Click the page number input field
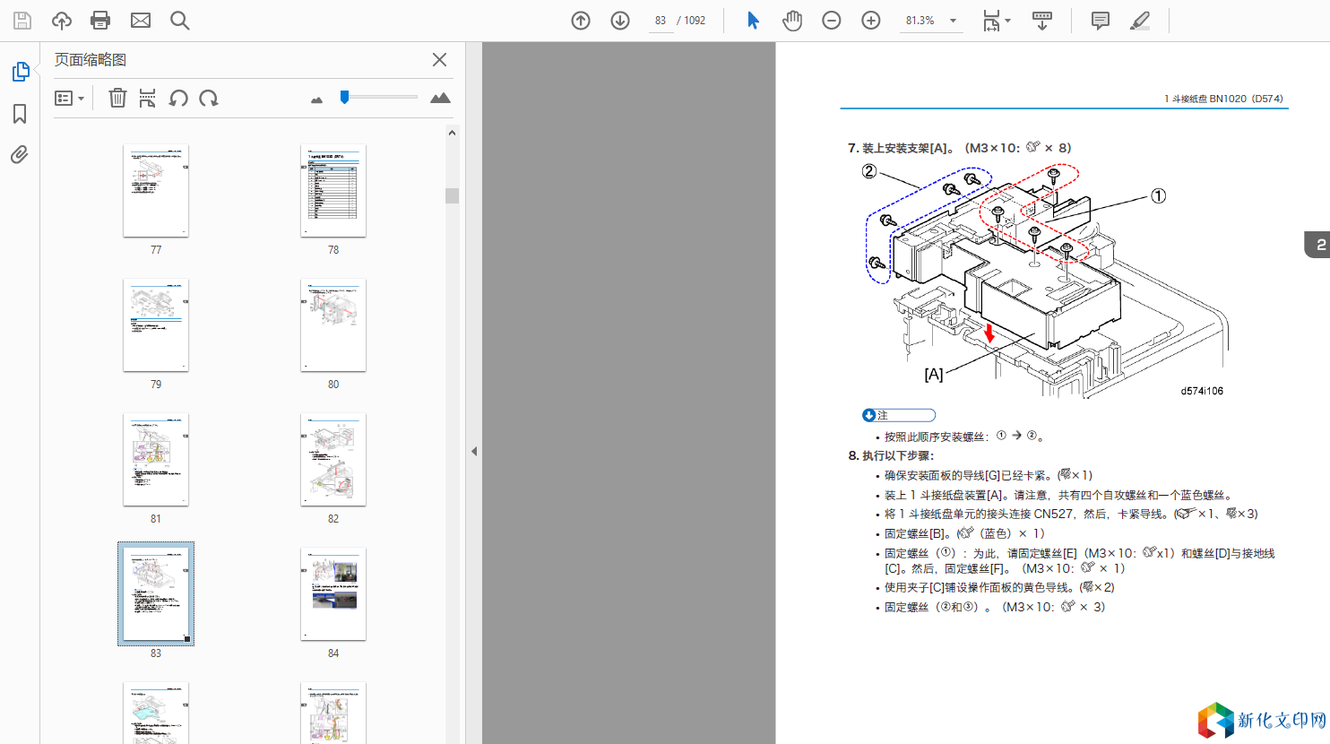This screenshot has height=744, width=1330. [x=661, y=21]
